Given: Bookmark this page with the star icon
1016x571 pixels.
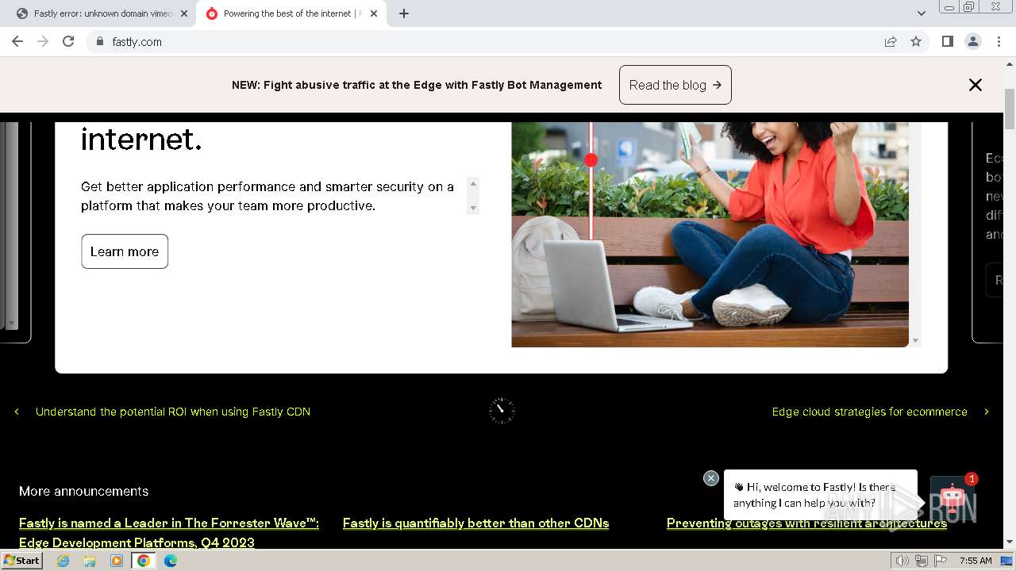Looking at the screenshot, I should point(916,41).
